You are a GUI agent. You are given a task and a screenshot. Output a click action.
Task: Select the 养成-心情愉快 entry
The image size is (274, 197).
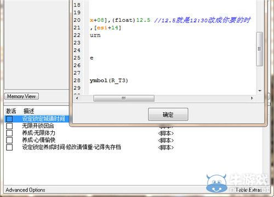[38, 140]
